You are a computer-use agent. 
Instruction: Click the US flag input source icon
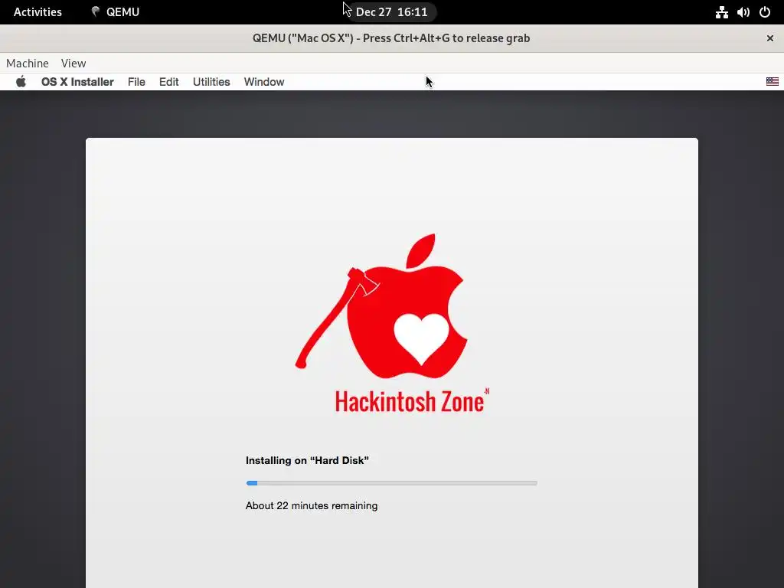click(x=772, y=81)
